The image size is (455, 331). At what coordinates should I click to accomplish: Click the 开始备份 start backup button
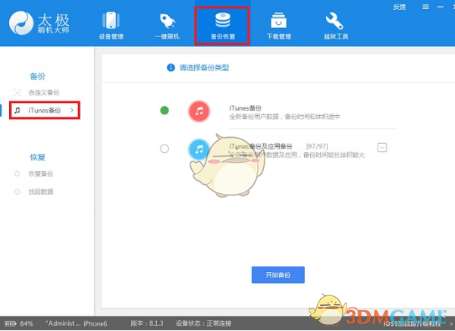point(278,275)
